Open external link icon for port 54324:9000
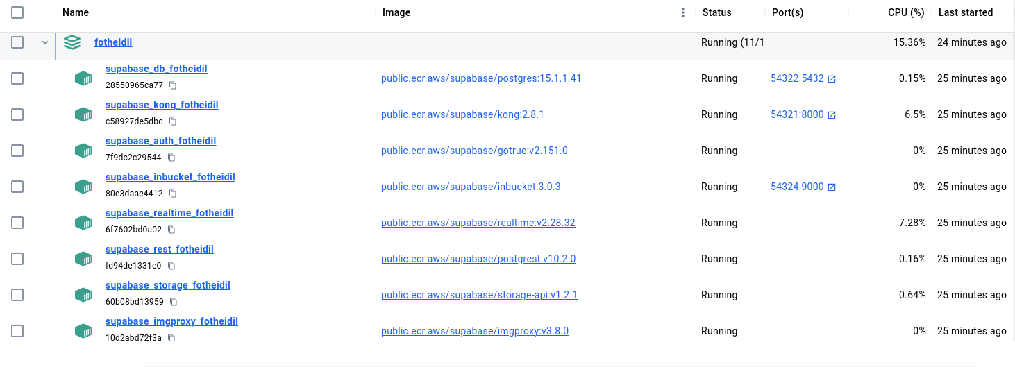 coord(832,187)
